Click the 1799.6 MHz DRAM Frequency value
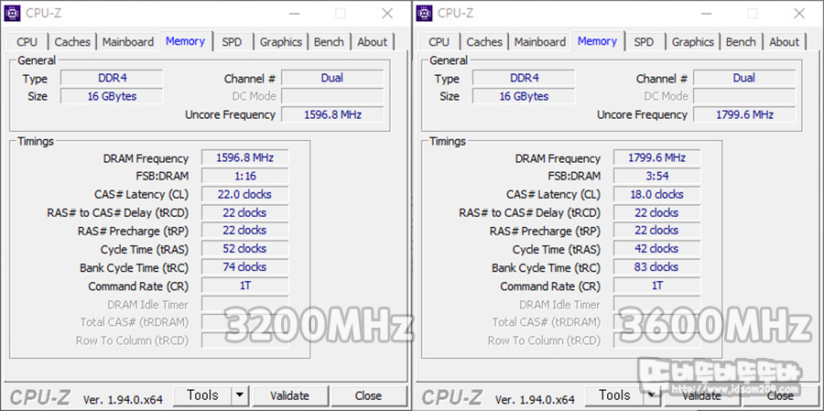This screenshot has width=824, height=411. point(656,157)
